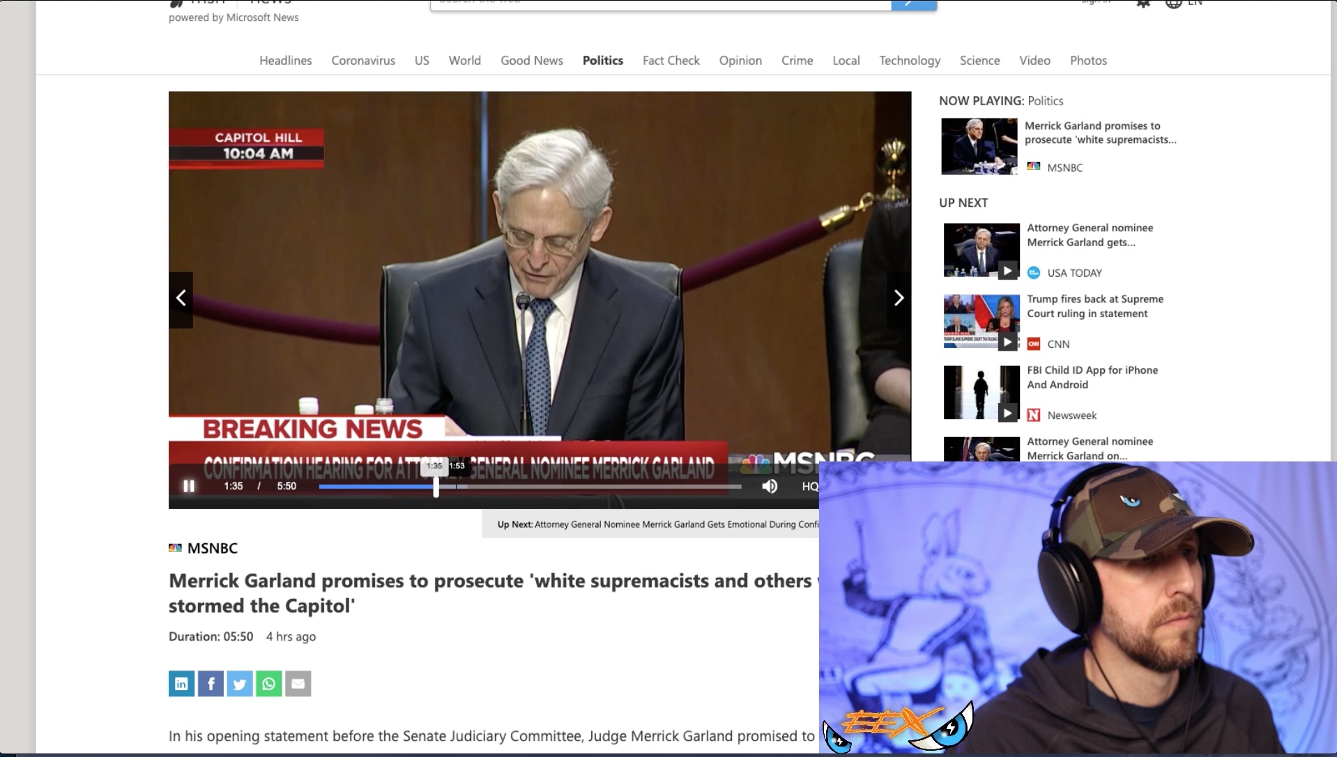Share article on Twitter
The image size is (1337, 757).
240,684
